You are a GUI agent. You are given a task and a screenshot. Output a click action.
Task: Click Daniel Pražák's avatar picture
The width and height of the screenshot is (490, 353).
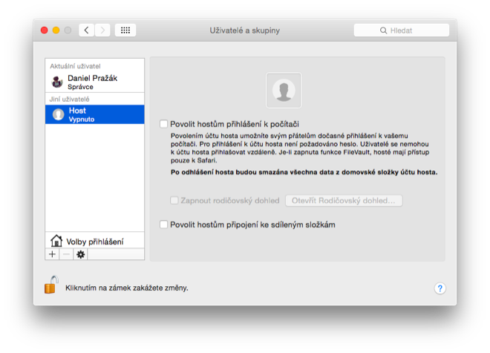(x=57, y=82)
